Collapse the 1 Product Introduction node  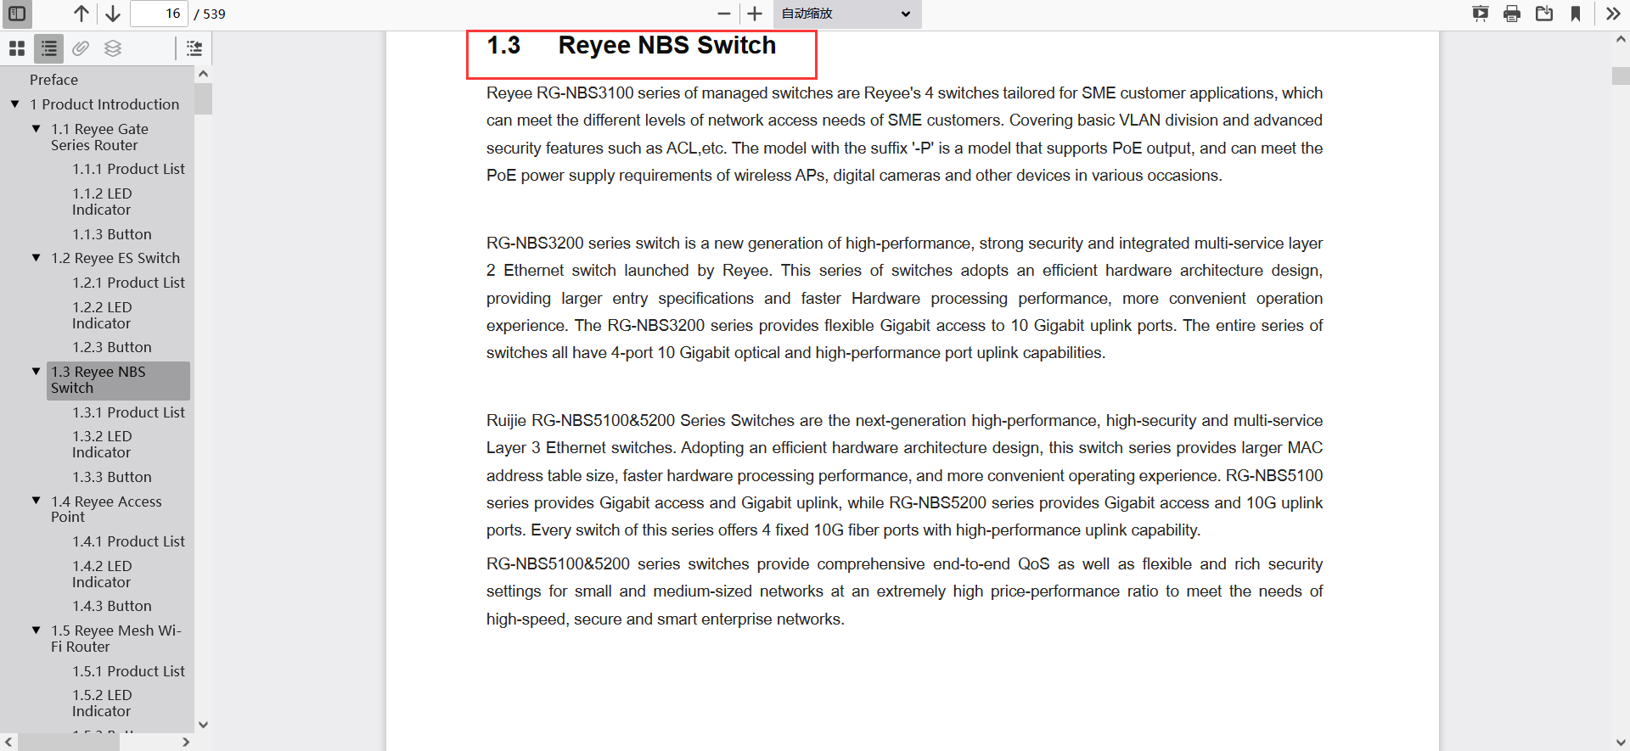click(x=15, y=104)
